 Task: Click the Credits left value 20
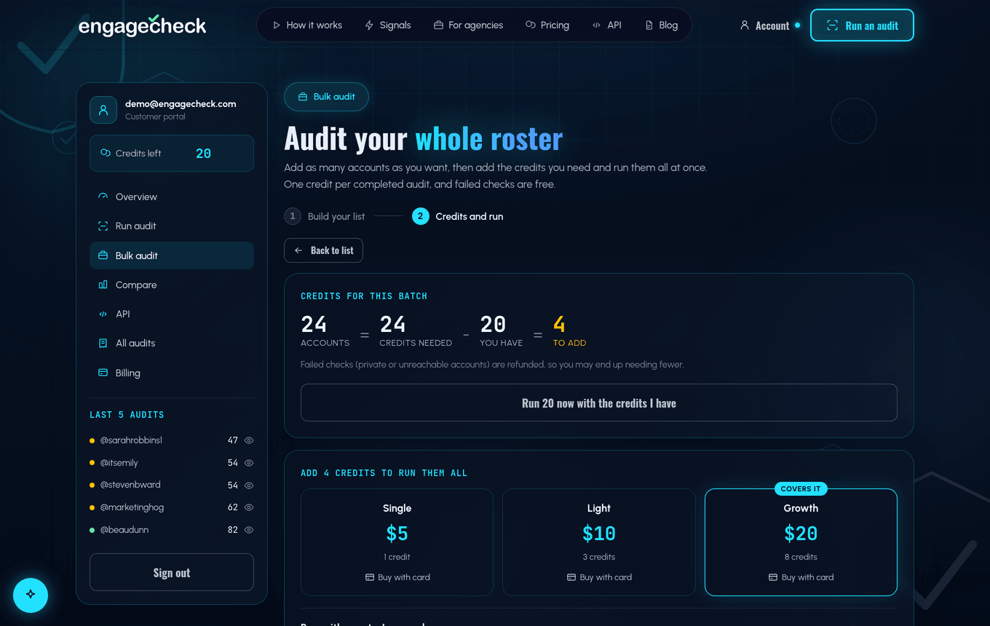click(204, 154)
